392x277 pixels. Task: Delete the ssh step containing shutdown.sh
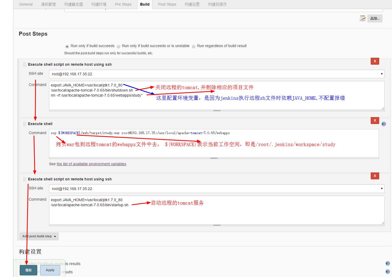pyautogui.click(x=375, y=61)
